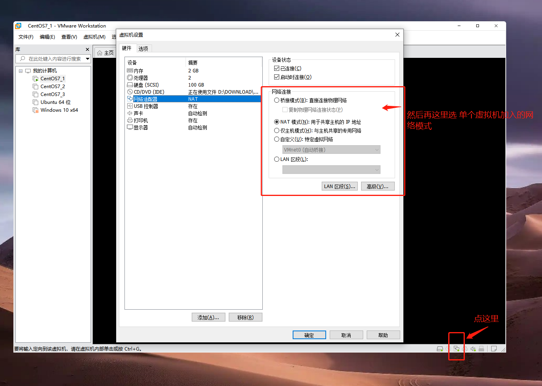
Task: Toggle the 启动时连接(O) checkbox
Action: point(277,77)
